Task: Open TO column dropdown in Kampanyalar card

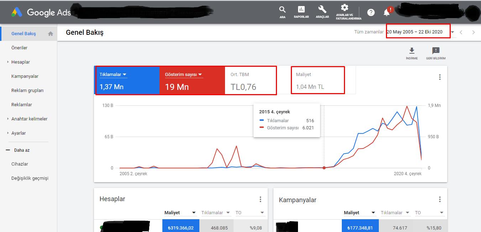Action: point(430,213)
